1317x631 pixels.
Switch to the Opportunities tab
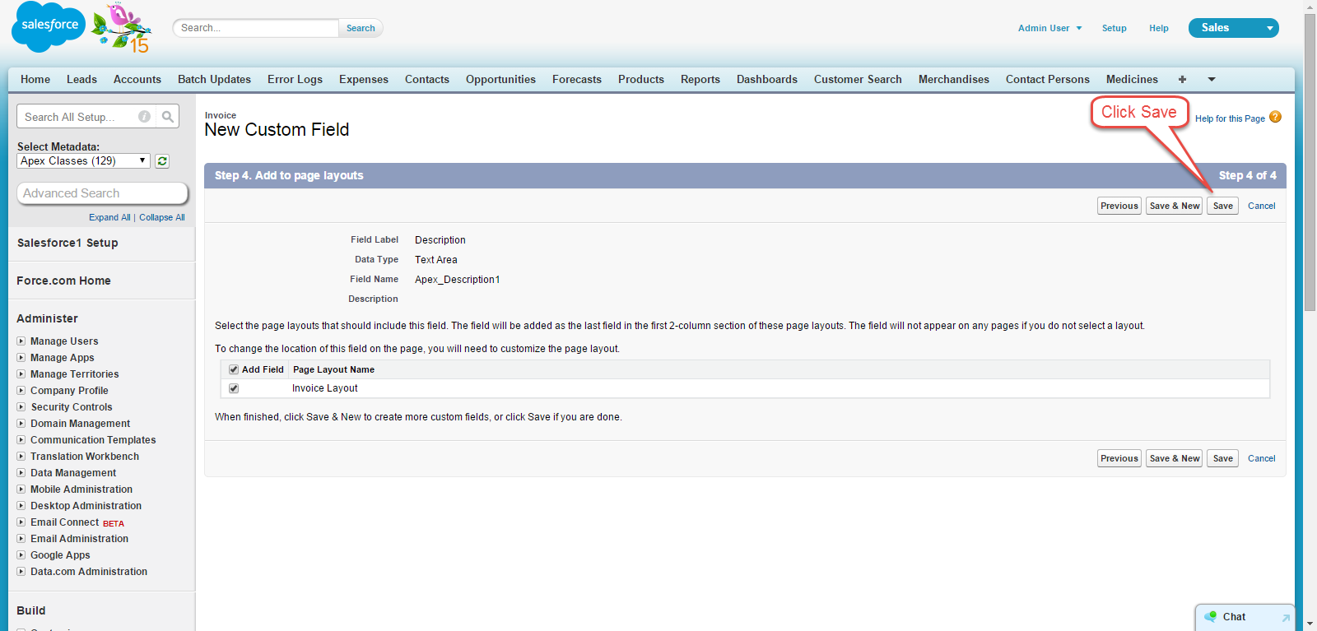pyautogui.click(x=500, y=80)
